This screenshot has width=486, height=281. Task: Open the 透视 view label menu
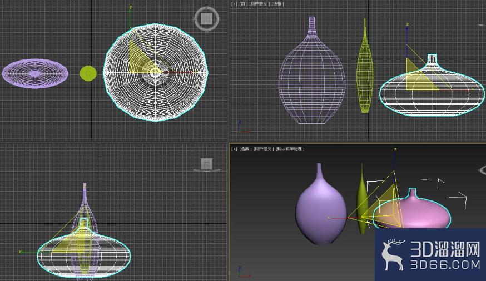[x=245, y=149]
